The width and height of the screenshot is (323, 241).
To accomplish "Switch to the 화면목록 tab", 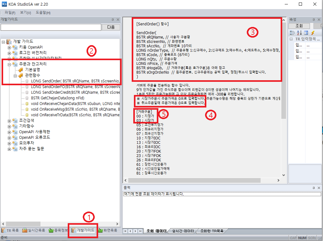I will click(x=108, y=230).
